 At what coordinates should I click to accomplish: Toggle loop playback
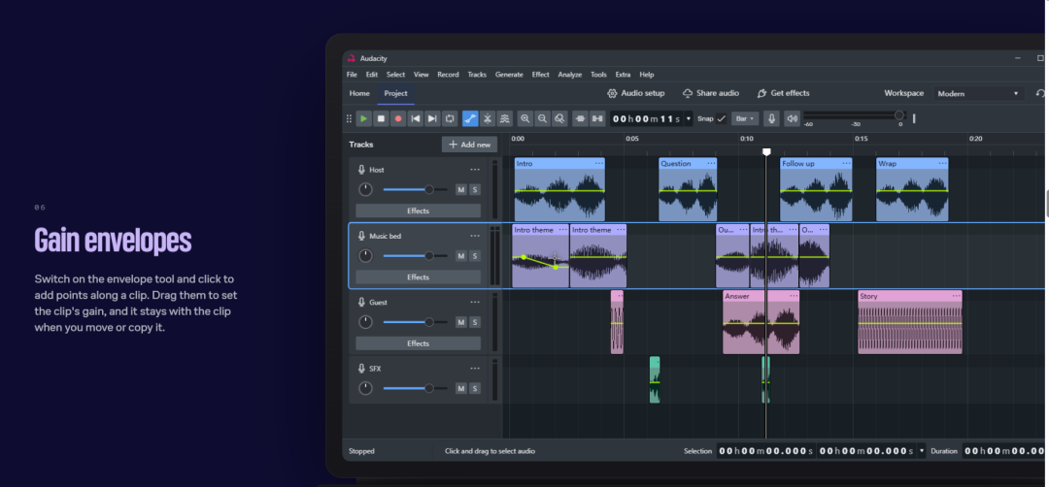(450, 118)
